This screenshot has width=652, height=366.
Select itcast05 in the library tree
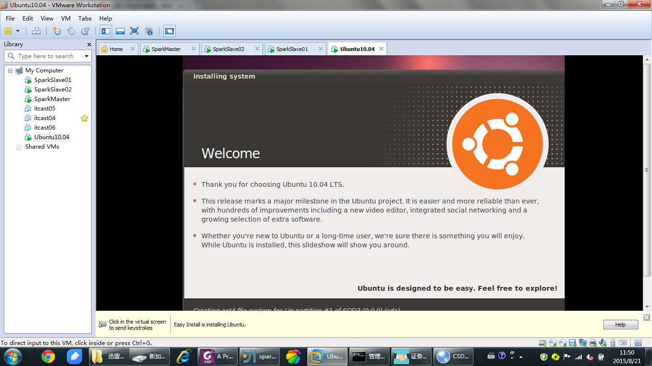coord(44,109)
